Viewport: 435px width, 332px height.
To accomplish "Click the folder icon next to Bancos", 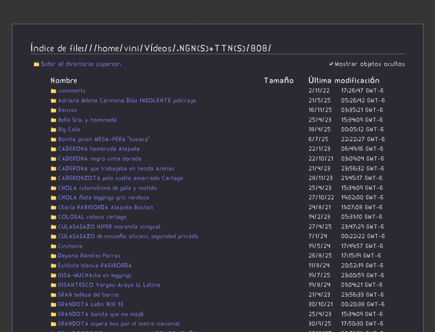I will 53,110.
